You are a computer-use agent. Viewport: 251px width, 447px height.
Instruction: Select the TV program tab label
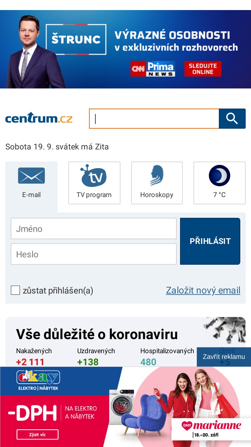[94, 195]
